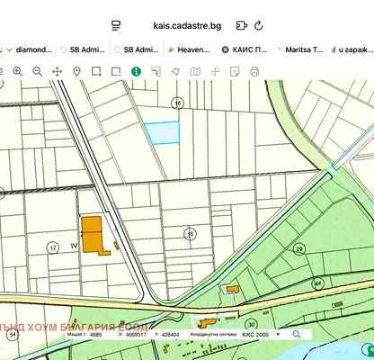Choose the rectangle add-selection tool
The width and height of the screenshot is (374, 360).
pyautogui.click(x=96, y=72)
